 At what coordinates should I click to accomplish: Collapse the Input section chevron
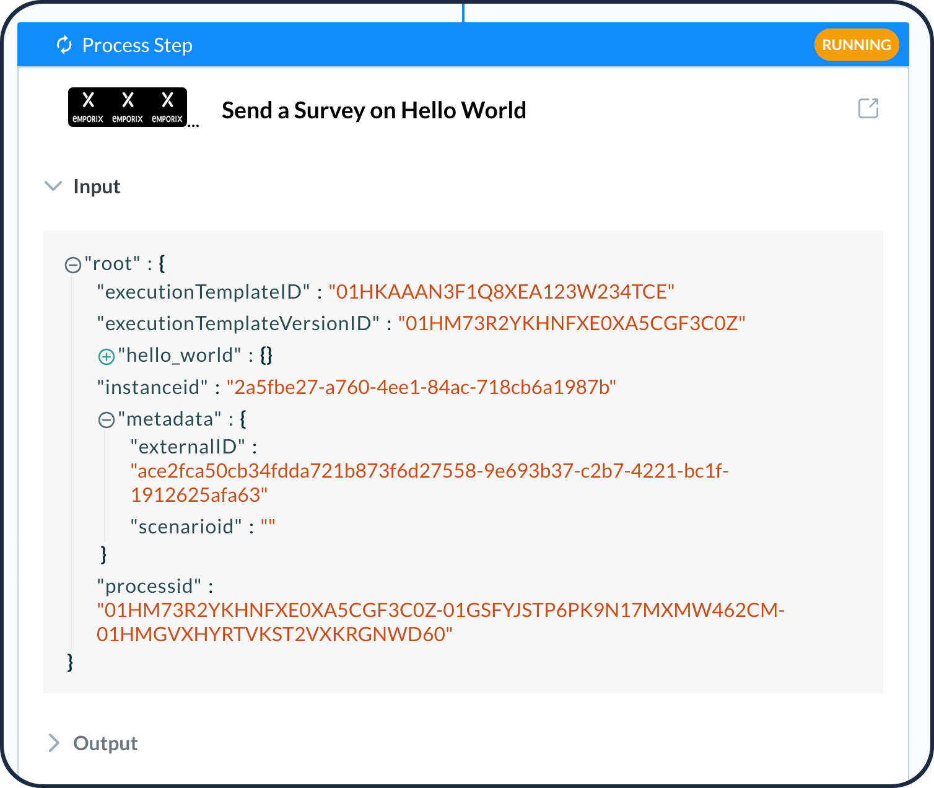coord(54,186)
